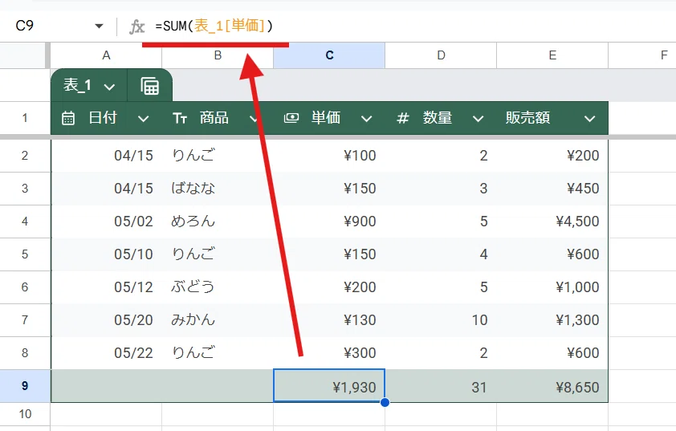Click the fx function icon
Image resolution: width=676 pixels, height=431 pixels.
click(136, 26)
